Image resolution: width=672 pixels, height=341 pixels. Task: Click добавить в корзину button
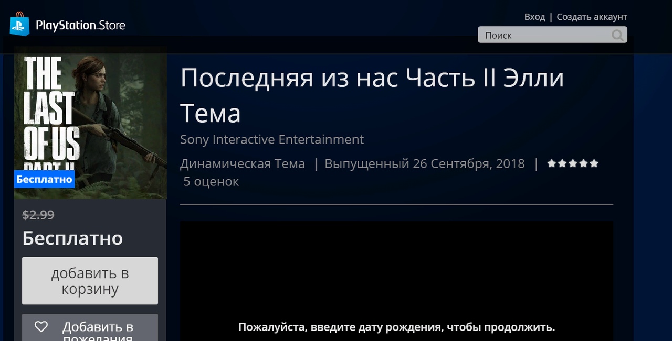[x=90, y=281]
